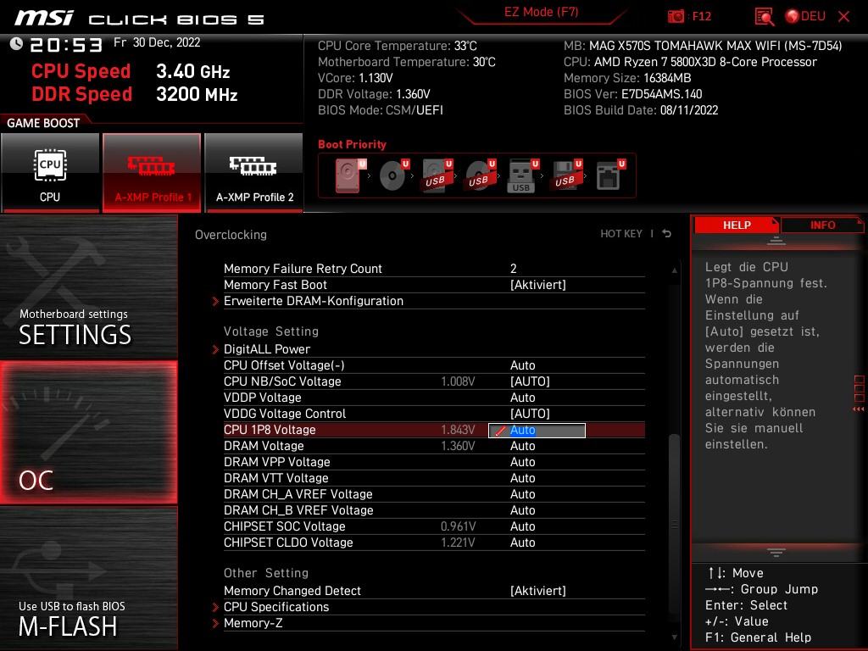868x651 pixels.
Task: Enable the CPU Game Boost button
Action: 50,172
